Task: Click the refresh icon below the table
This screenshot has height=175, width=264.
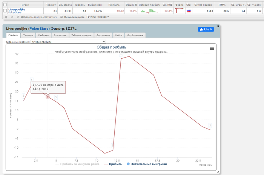Action: click(x=12, y=17)
